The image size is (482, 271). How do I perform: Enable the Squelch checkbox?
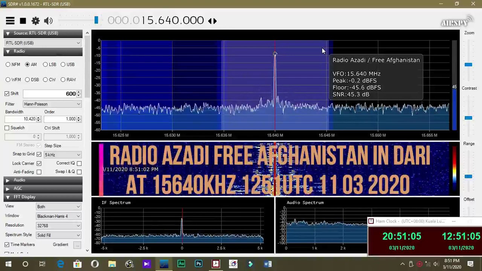[x=7, y=128]
